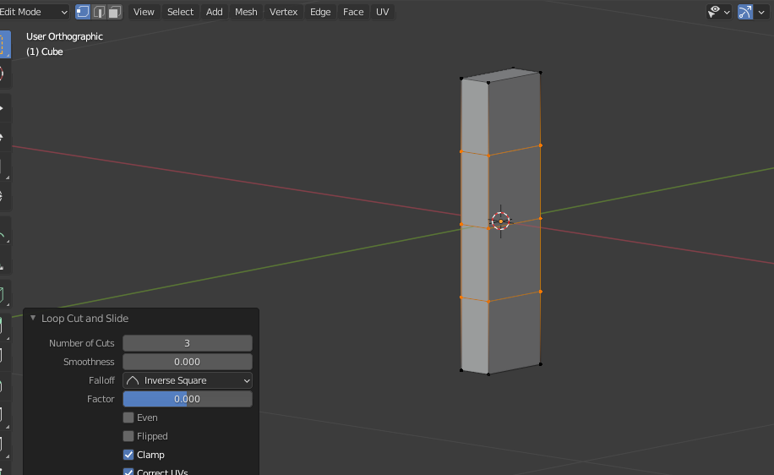Viewport: 774px width, 475px height.
Task: Open the viewport gizmos dropdown arrow
Action: pos(761,12)
